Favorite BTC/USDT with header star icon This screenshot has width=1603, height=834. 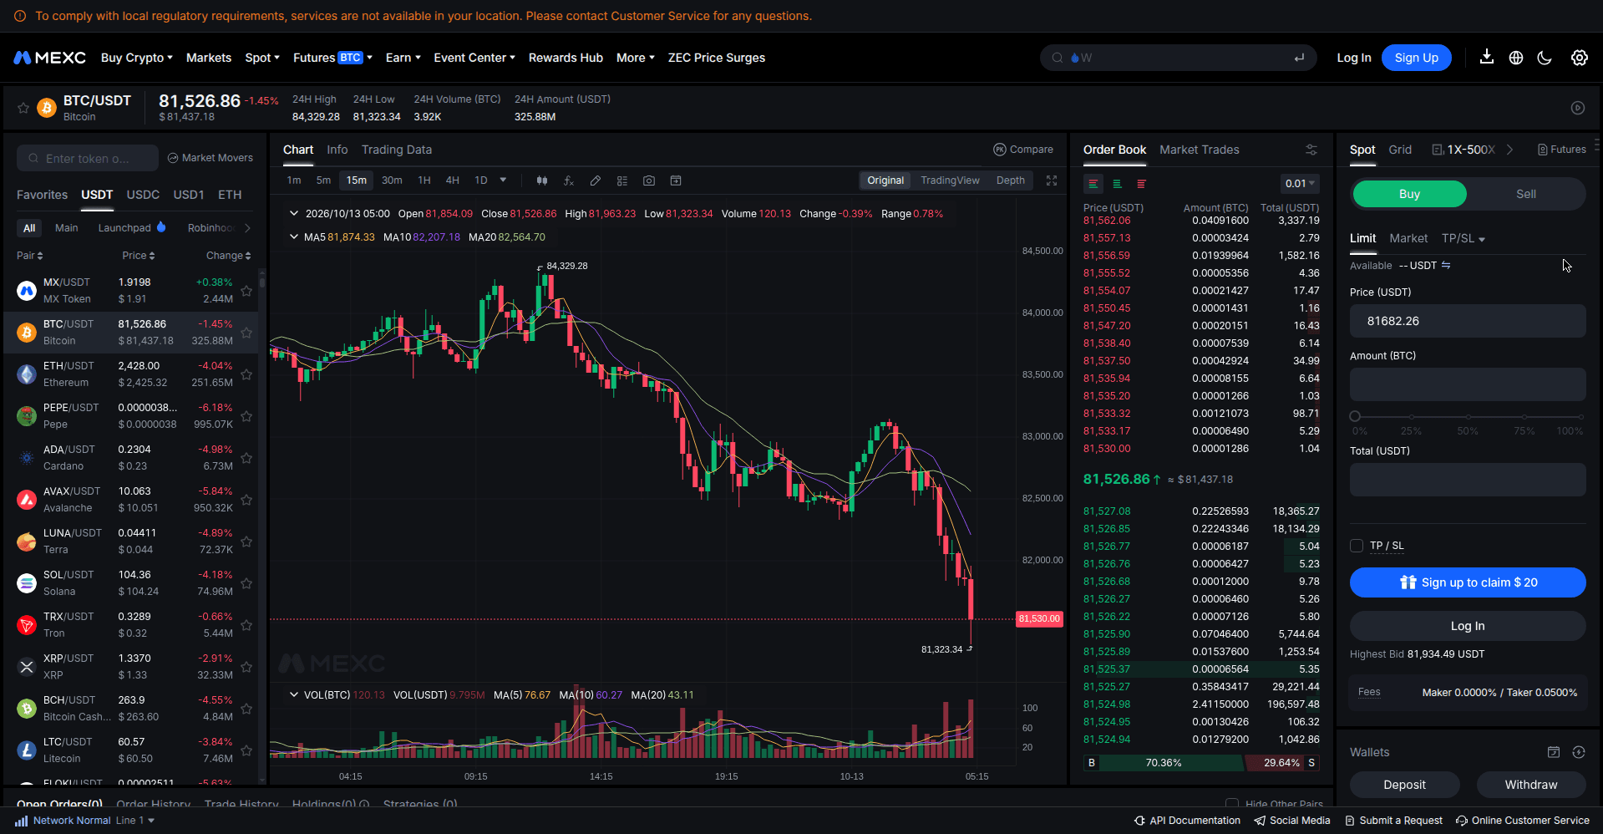(23, 108)
